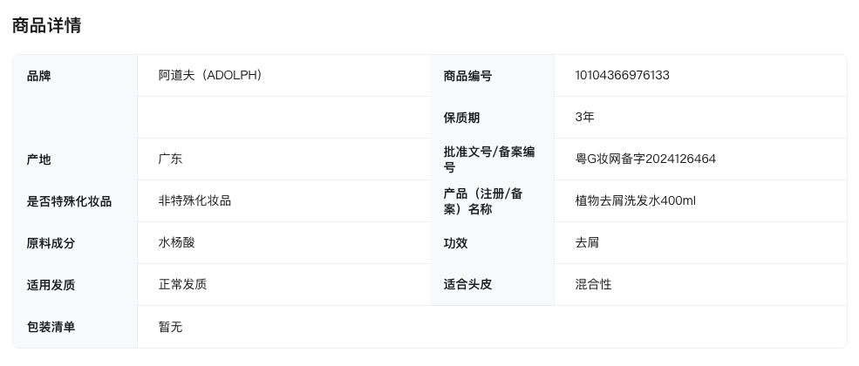Click the 正常发质 hair type value
The width and height of the screenshot is (859, 366).
click(x=182, y=284)
